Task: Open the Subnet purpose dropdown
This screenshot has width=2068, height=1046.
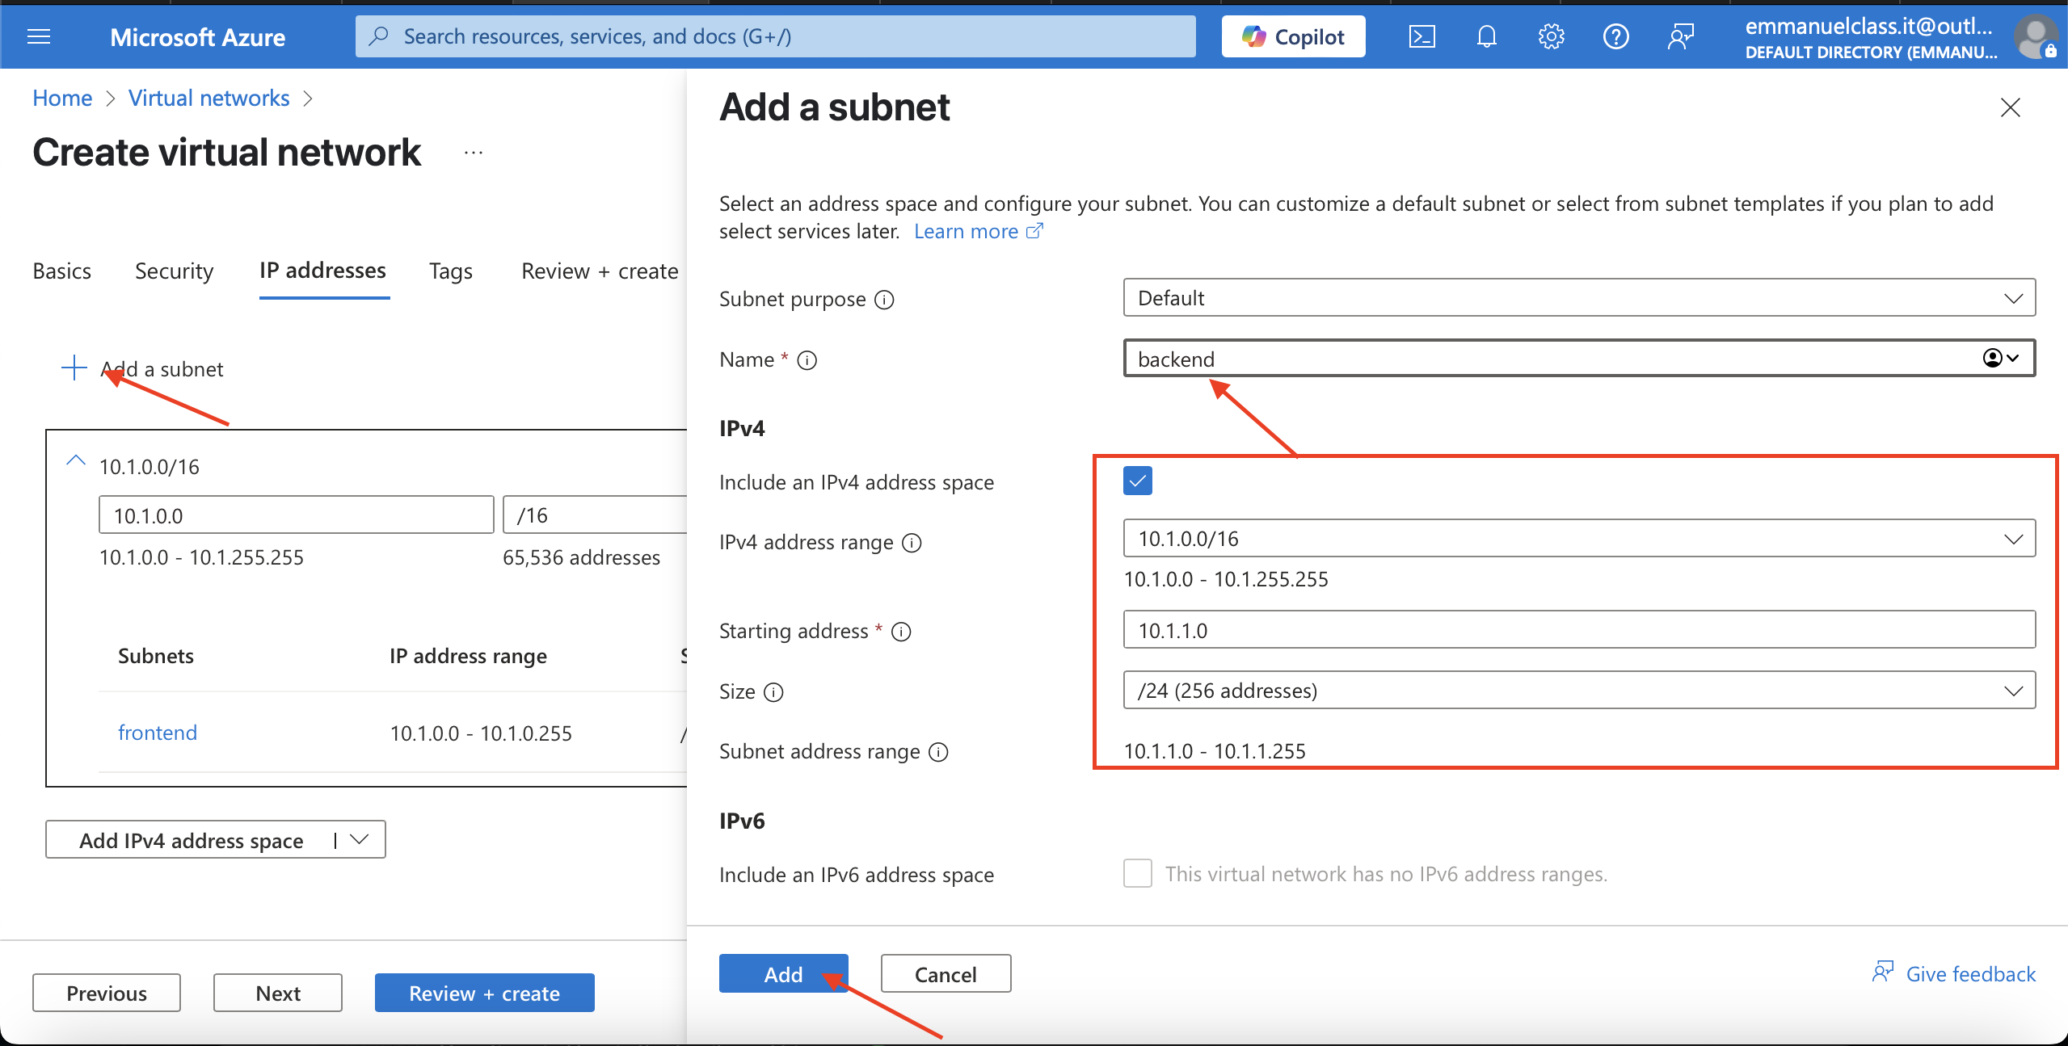Action: (1578, 298)
